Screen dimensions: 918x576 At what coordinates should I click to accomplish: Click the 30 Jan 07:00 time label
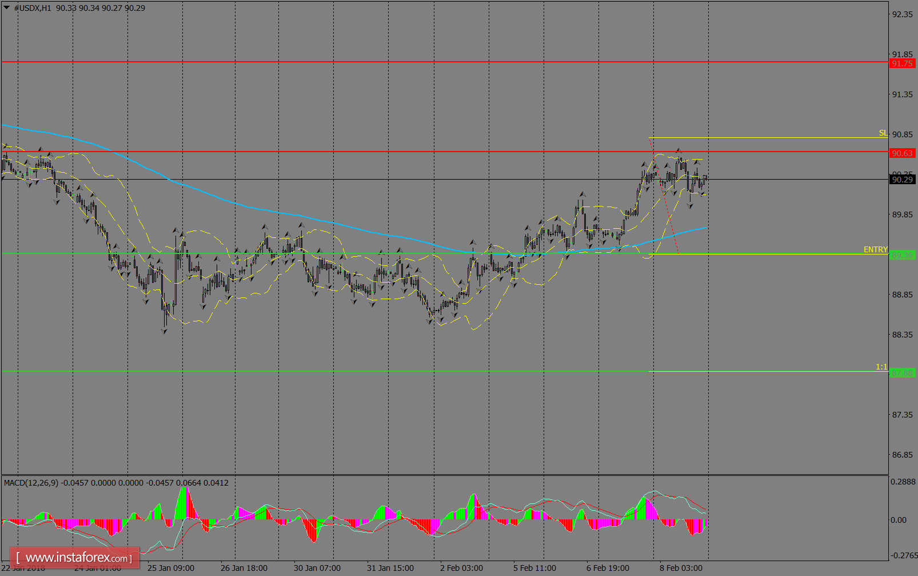coord(317,568)
